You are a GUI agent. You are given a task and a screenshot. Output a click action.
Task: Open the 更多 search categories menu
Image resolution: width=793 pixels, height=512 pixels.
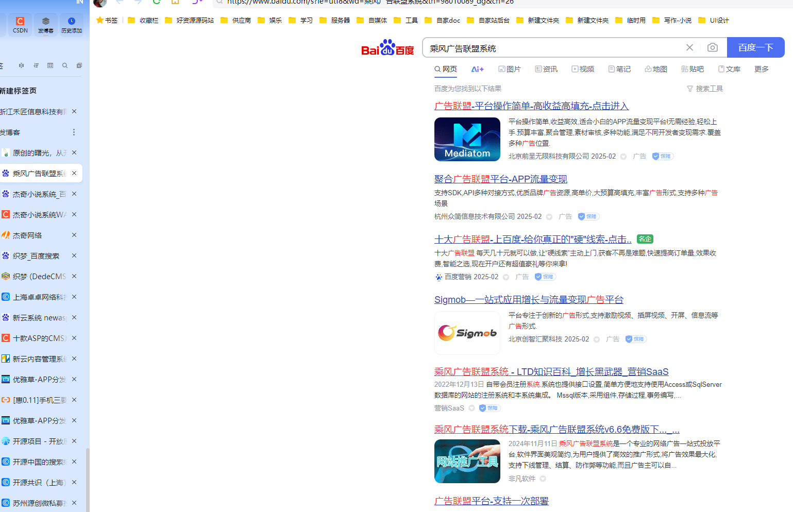(762, 69)
